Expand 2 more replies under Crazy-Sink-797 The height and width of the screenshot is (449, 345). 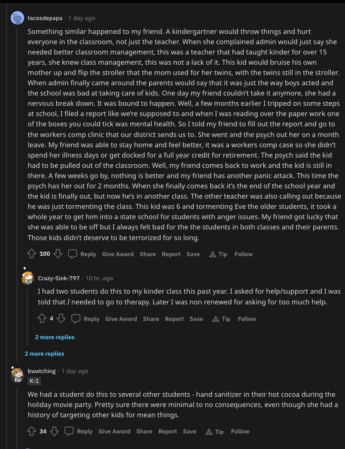click(x=55, y=337)
